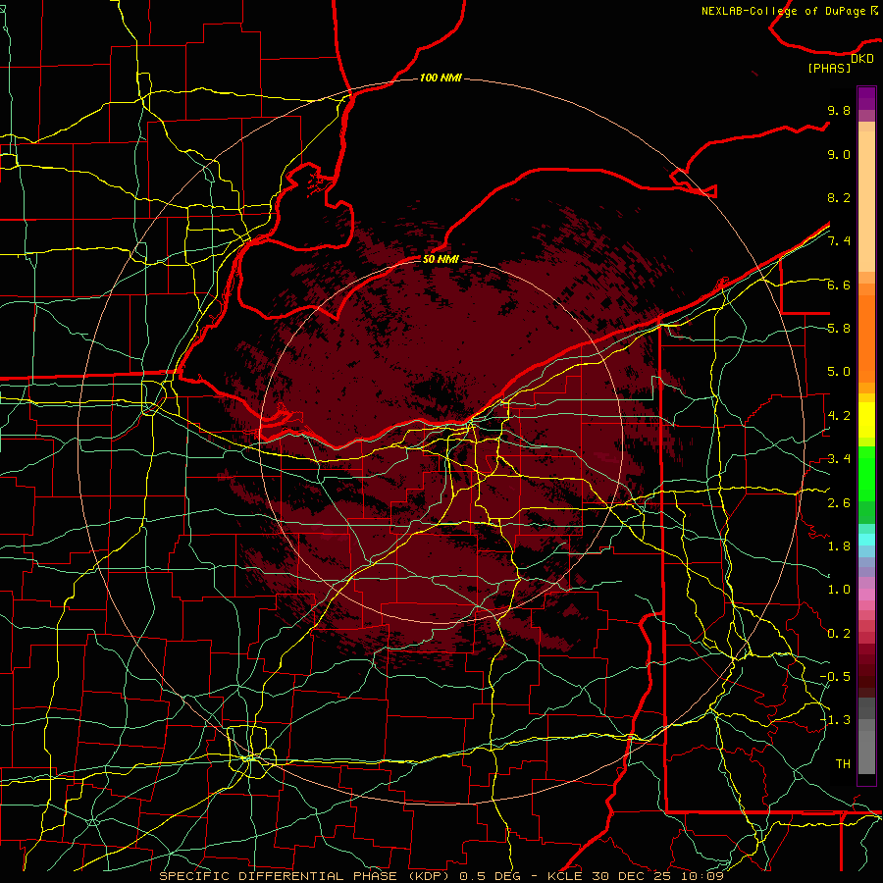Click the pink segment of the color bar
883x883 pixels.
coord(866,595)
